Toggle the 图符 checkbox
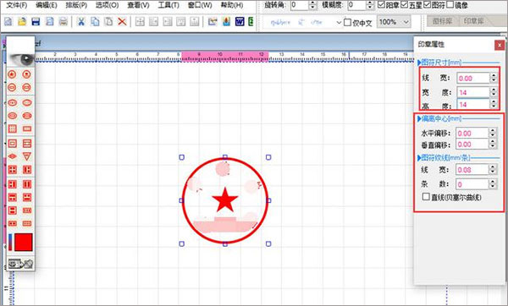Viewport: 508px width, 306px height. click(x=427, y=4)
